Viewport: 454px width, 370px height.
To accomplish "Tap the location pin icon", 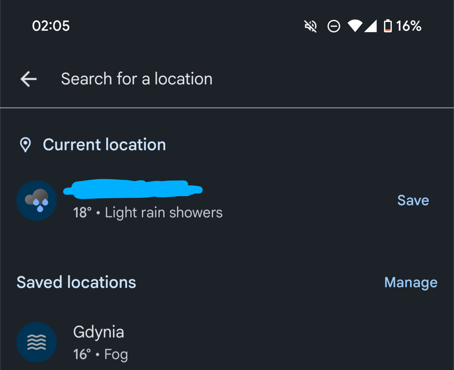I will tap(25, 145).
